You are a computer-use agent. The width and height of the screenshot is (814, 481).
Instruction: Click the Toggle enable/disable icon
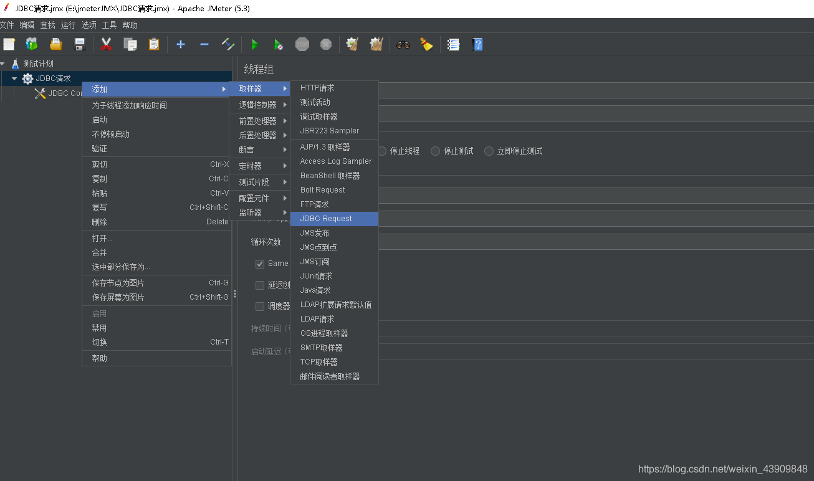[228, 44]
